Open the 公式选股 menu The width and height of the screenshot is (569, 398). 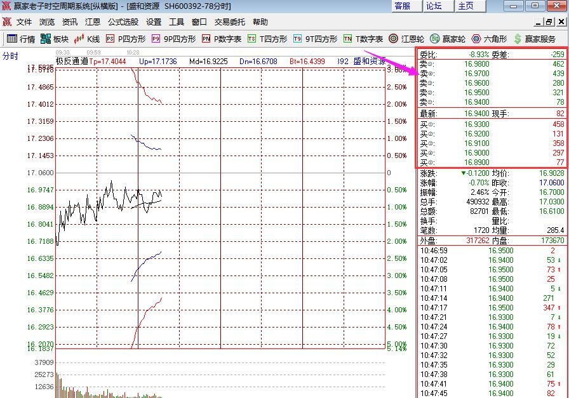123,22
